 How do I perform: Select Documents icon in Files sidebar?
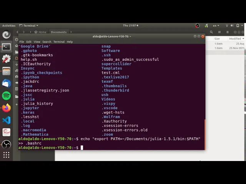(x=17, y=58)
